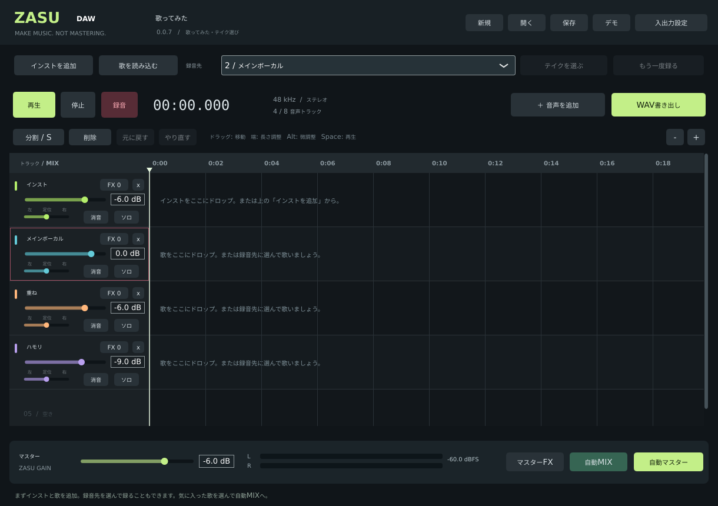Open the マスターFX panel
The image size is (718, 506).
pyautogui.click(x=535, y=462)
